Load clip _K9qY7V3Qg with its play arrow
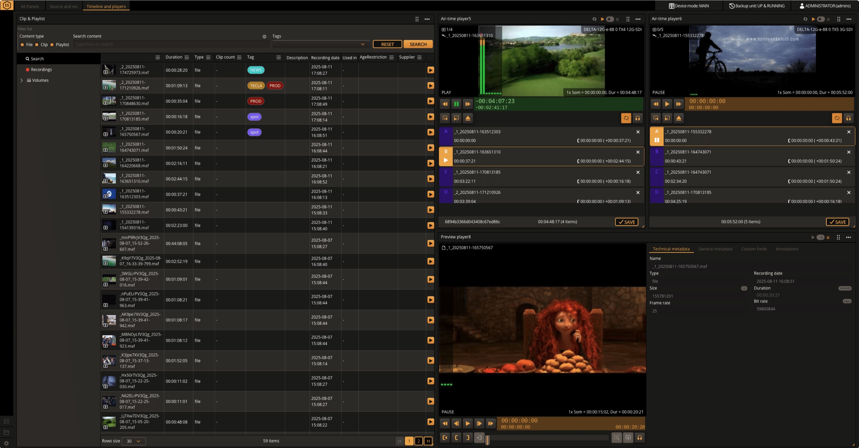 click(x=431, y=261)
